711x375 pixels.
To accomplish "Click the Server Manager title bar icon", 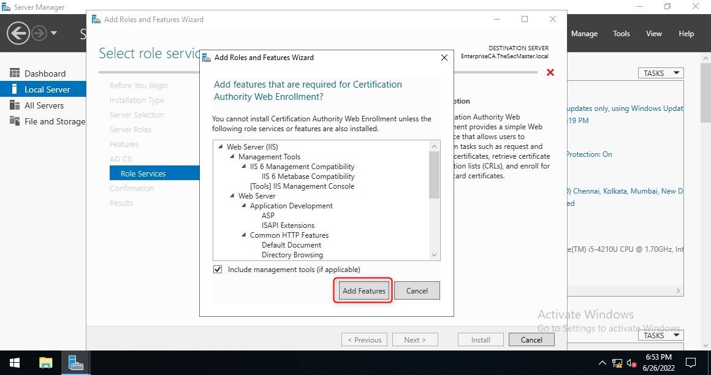I will point(6,7).
